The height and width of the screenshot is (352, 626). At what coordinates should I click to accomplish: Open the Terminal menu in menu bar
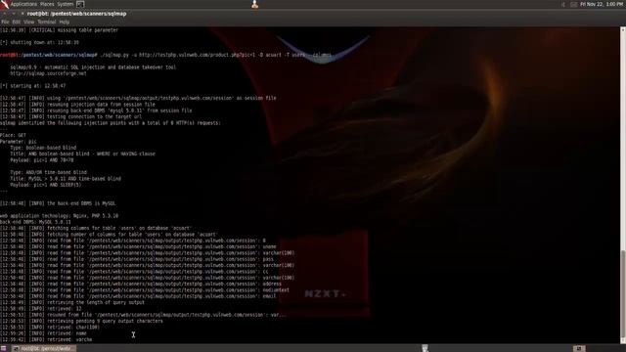[47, 22]
